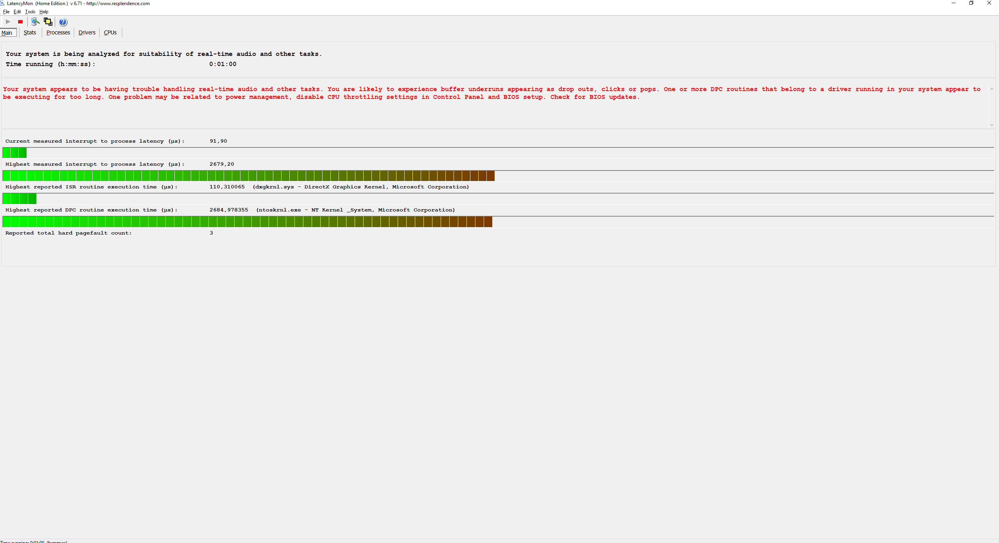Screen dimensions: 999x543
Task: Click the copy report windows icon
Action: point(48,22)
